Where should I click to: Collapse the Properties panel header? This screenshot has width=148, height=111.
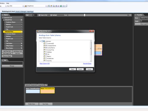pyautogui.click(x=135, y=15)
